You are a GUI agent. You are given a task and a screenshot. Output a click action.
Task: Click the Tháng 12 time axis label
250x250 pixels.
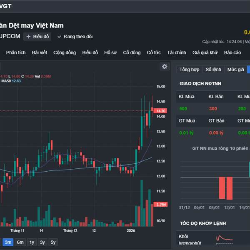coord(70,230)
